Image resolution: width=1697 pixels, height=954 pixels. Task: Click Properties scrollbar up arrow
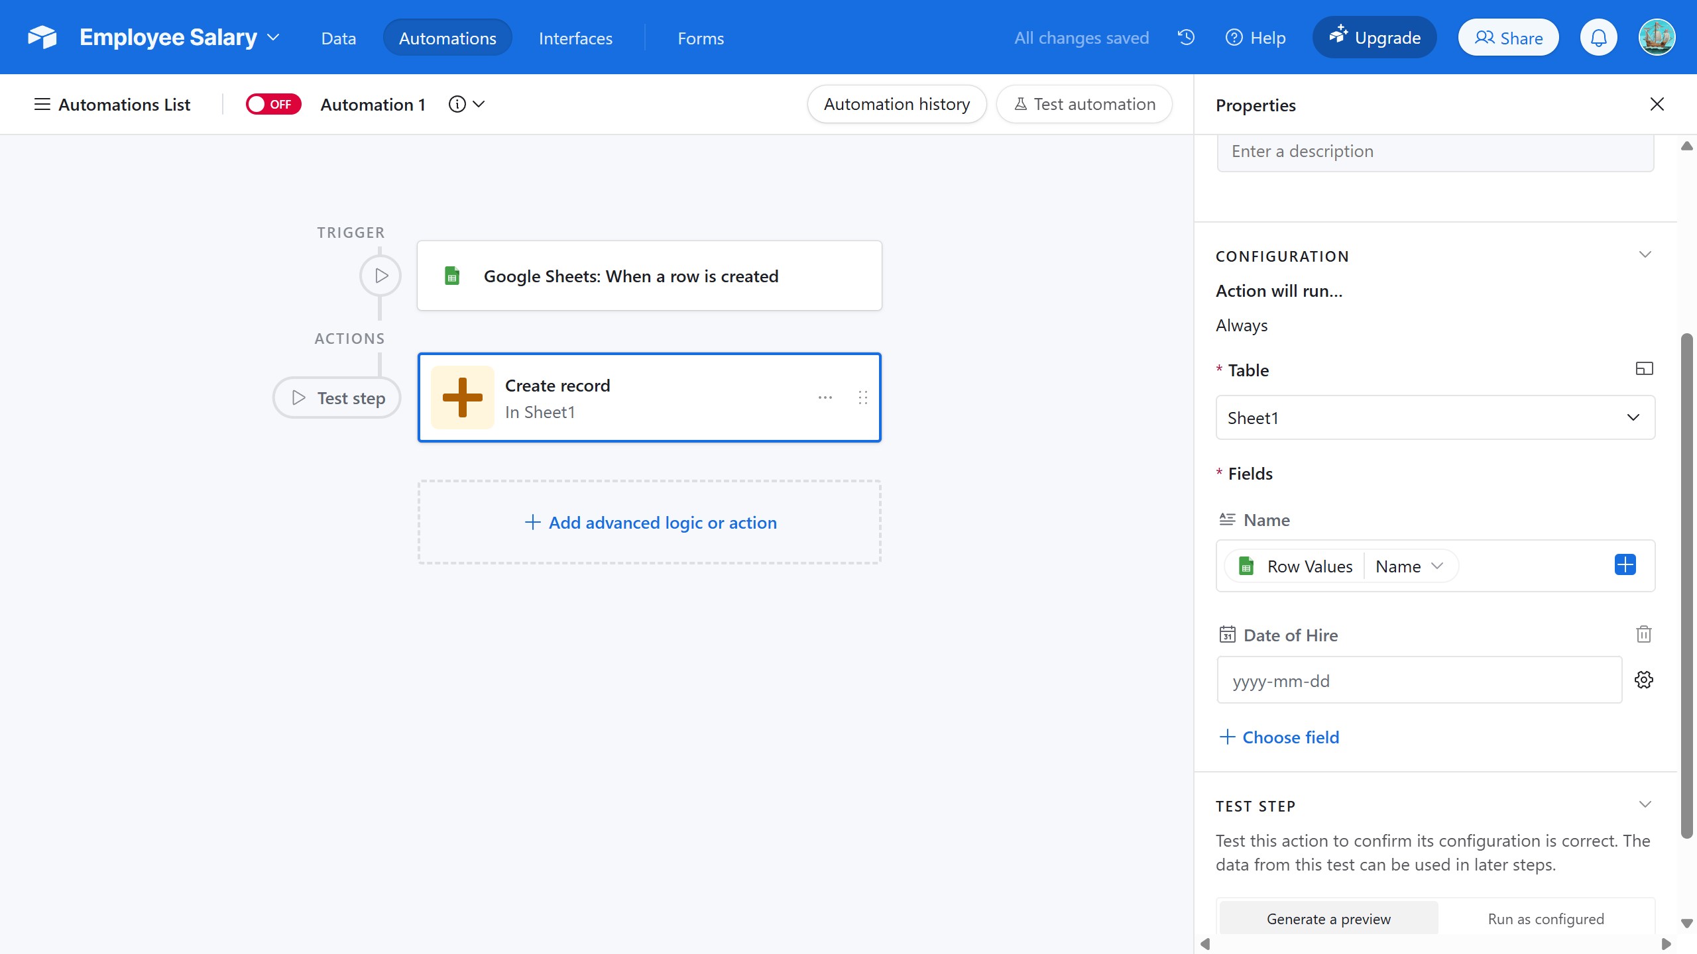[x=1687, y=146]
